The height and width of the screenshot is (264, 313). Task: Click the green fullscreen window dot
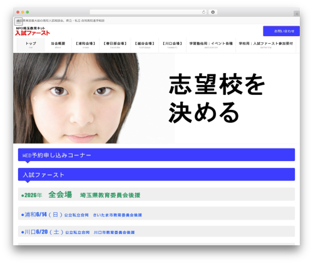click(28, 12)
